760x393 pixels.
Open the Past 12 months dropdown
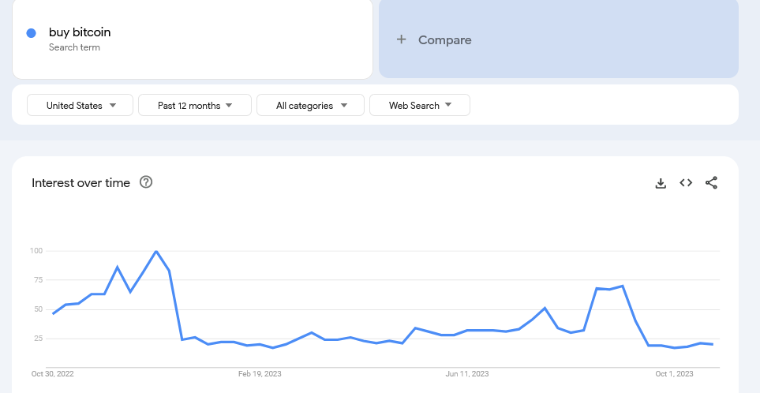(195, 105)
